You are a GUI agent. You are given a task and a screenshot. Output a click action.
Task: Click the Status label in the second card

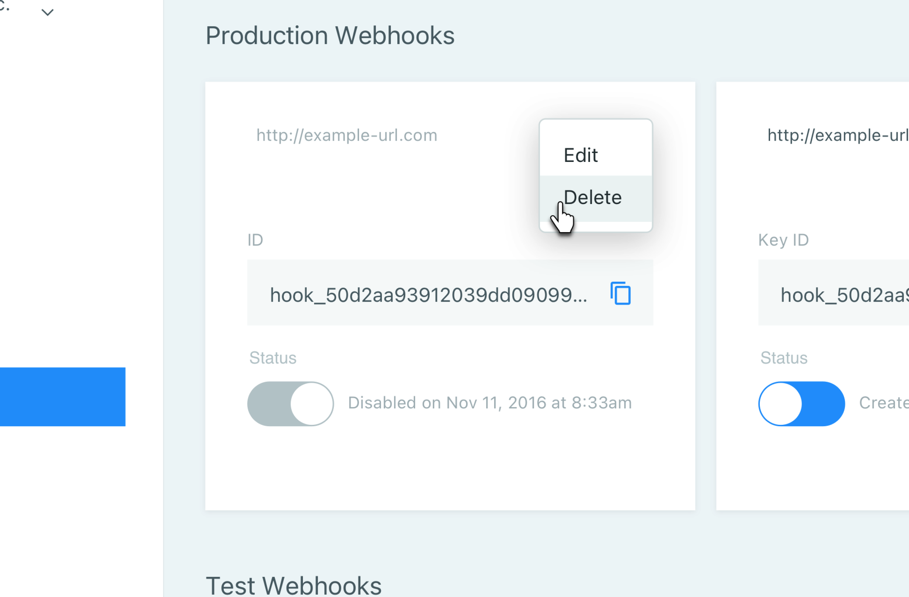[784, 358]
